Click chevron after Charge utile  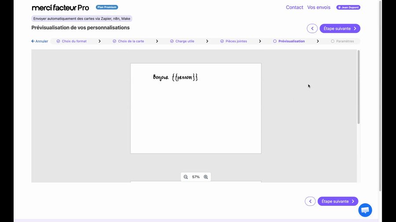tap(207, 41)
